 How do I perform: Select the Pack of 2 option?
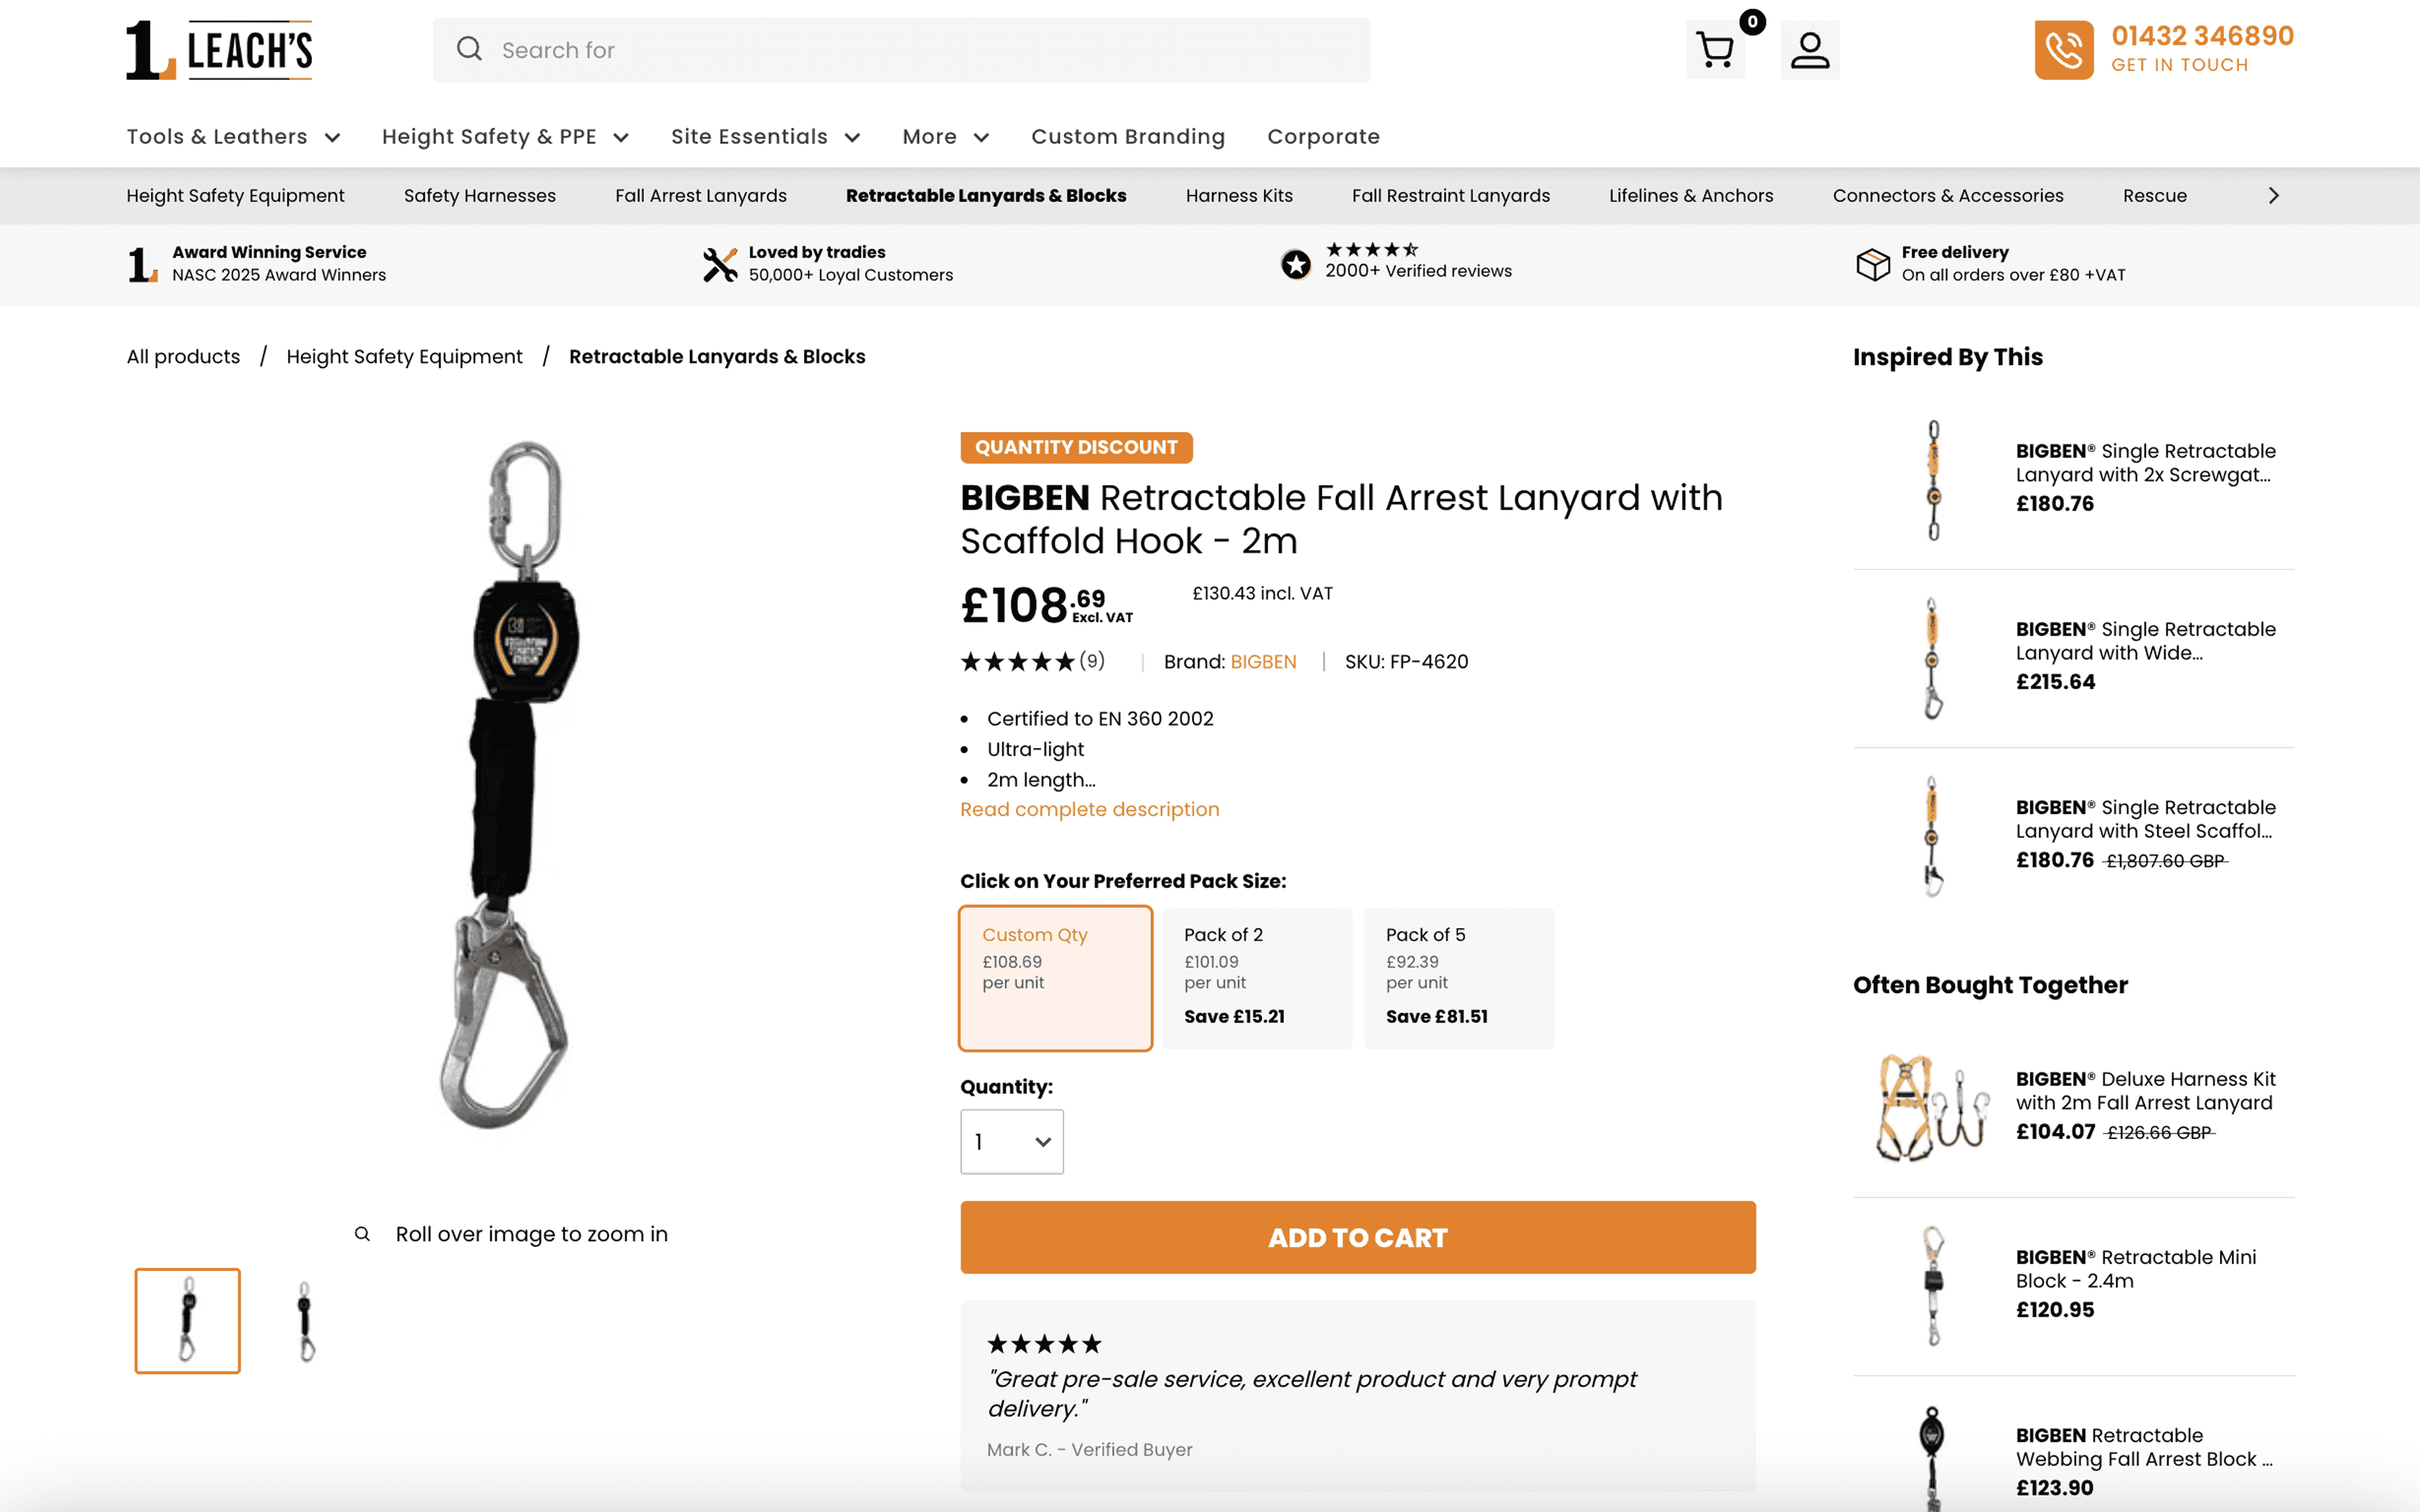[x=1256, y=977]
